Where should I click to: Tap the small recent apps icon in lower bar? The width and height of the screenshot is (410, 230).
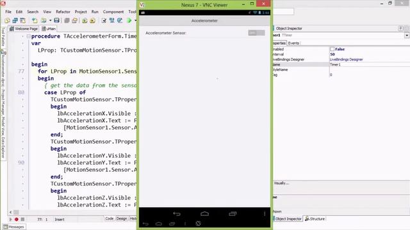(x=172, y=224)
